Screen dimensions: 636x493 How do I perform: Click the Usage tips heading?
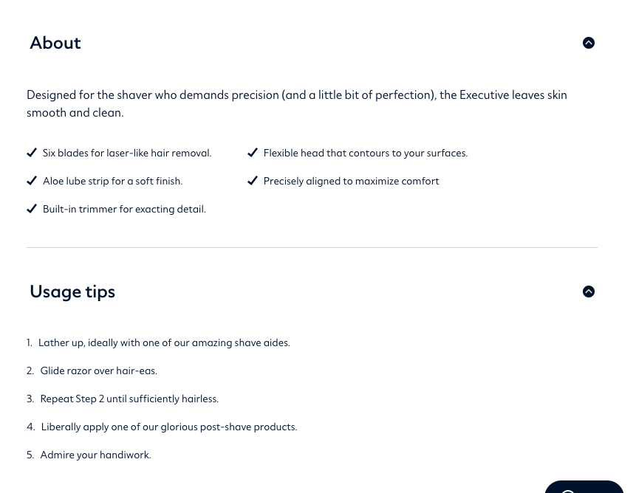[x=72, y=292]
